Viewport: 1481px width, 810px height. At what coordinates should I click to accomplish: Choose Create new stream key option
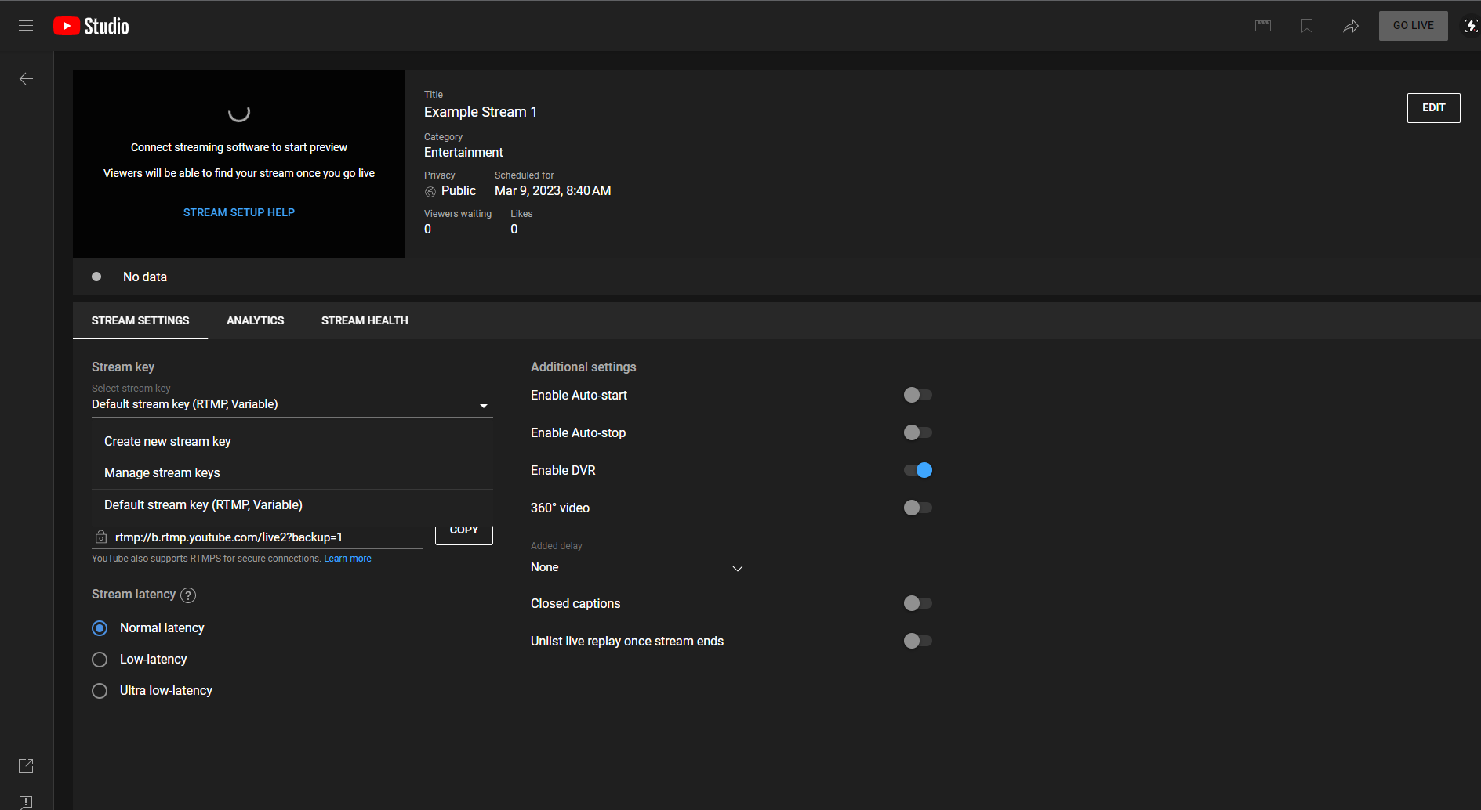pos(292,442)
